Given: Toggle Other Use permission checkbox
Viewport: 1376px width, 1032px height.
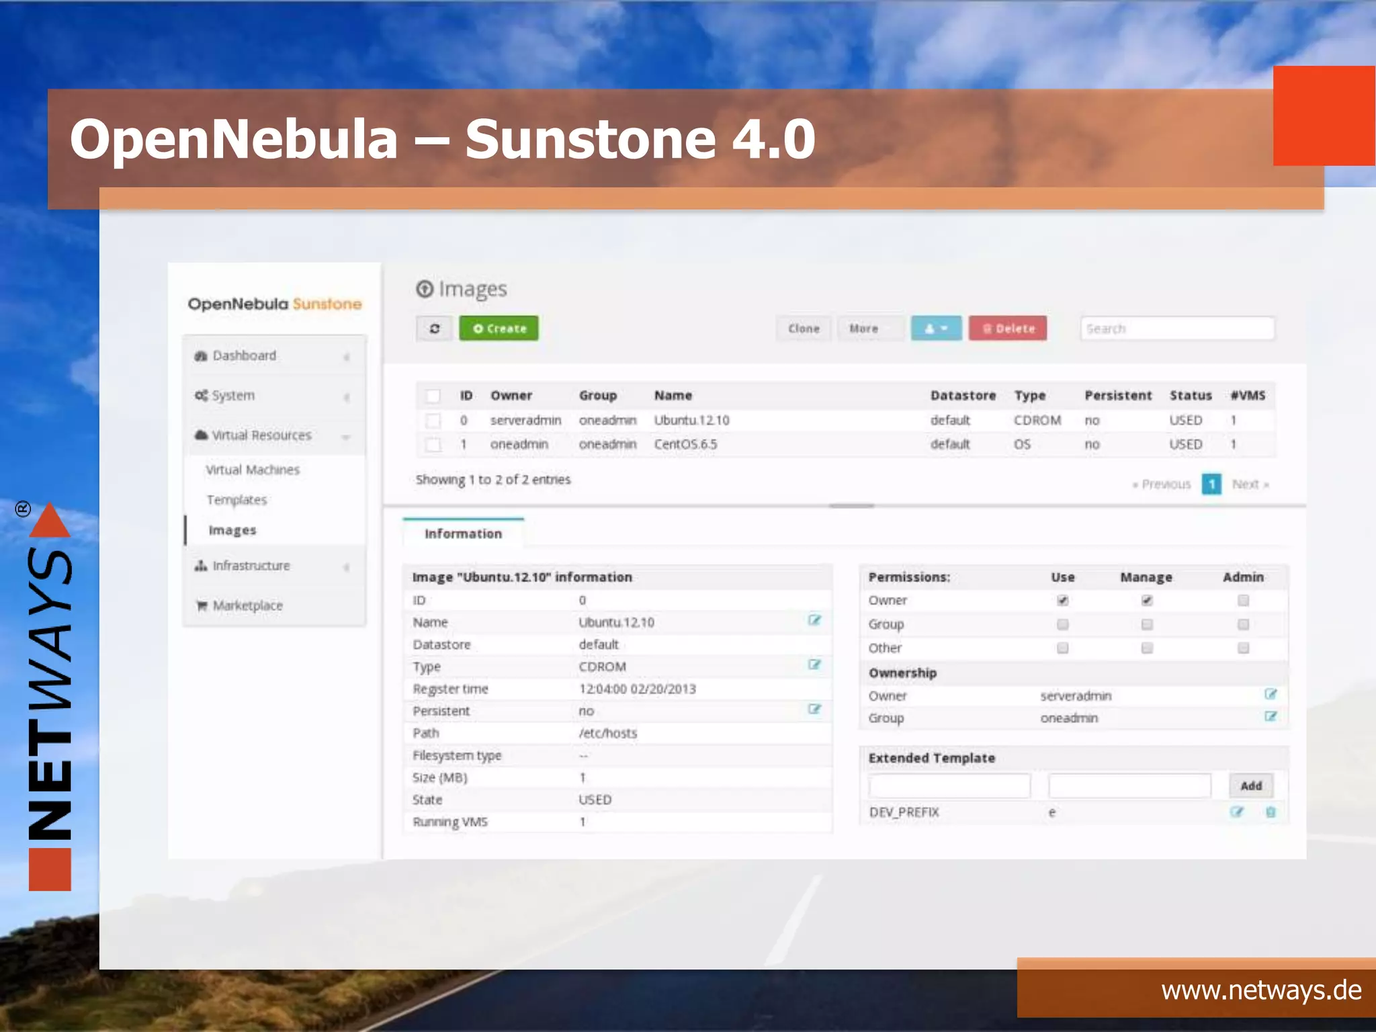Looking at the screenshot, I should click(x=1062, y=648).
